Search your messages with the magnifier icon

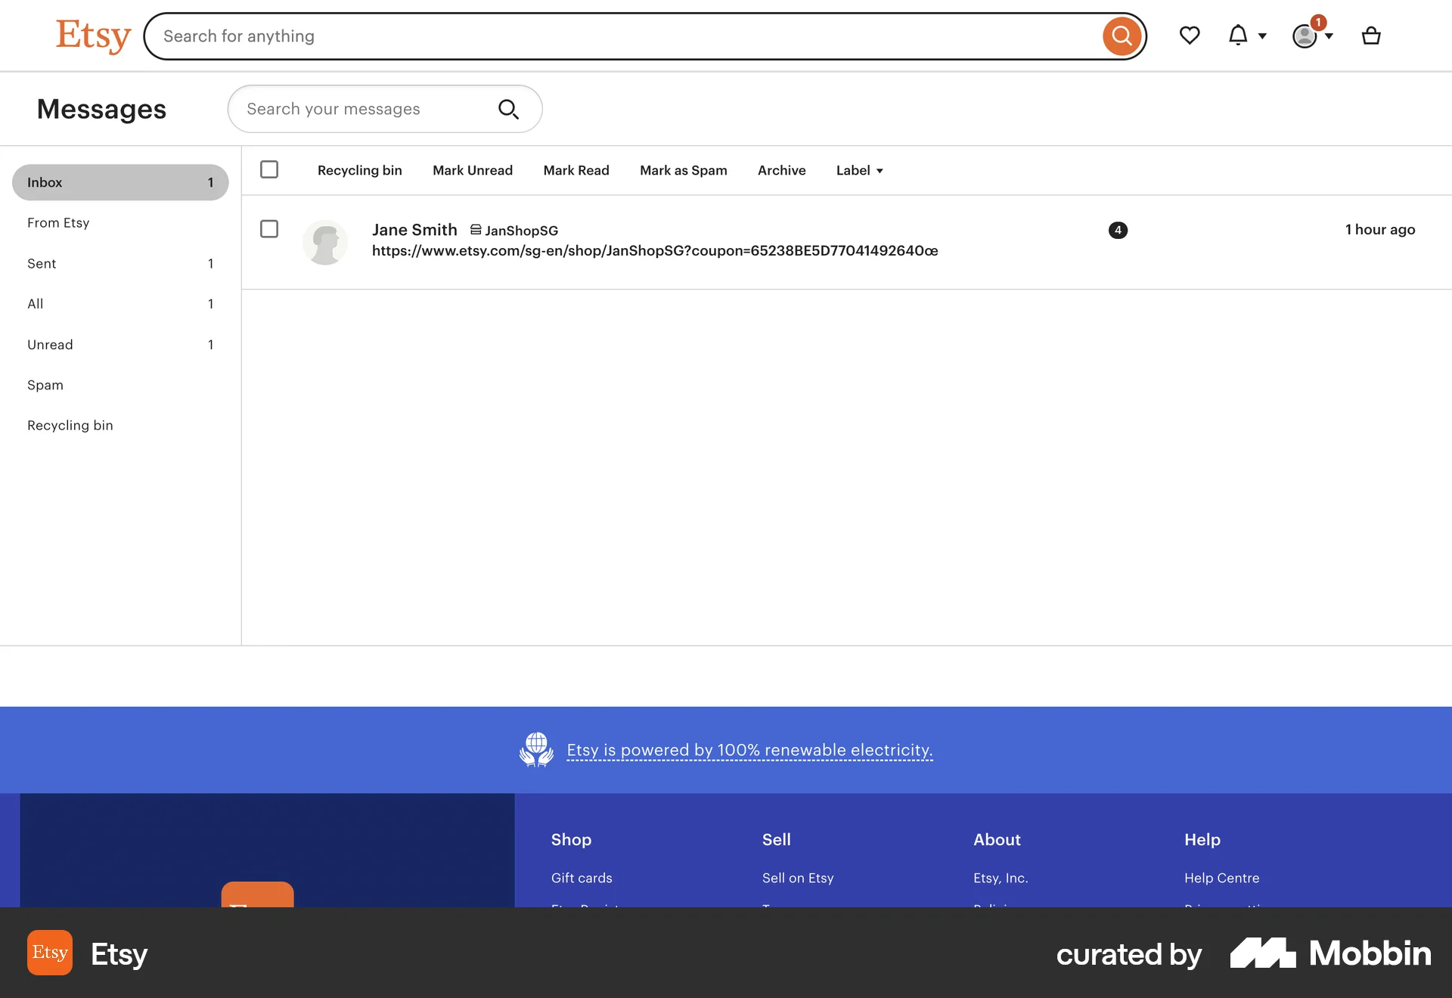click(x=508, y=109)
